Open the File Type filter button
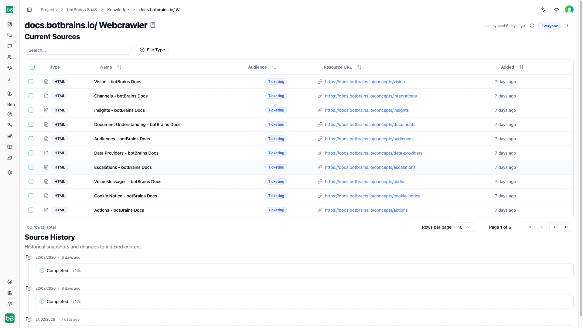Viewport: 583px width, 328px height. click(152, 50)
